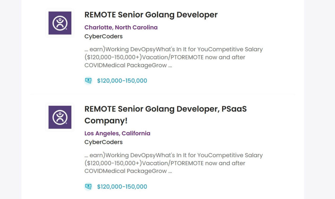
Task: Click $120,000-150,000 salary text in Los Angeles listing
Action: 122,187
